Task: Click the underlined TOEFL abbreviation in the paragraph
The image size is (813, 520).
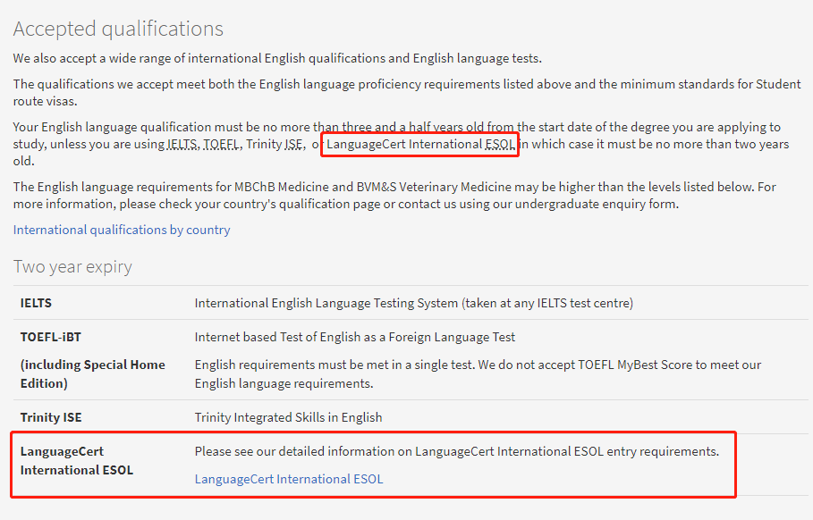Action: tap(222, 144)
